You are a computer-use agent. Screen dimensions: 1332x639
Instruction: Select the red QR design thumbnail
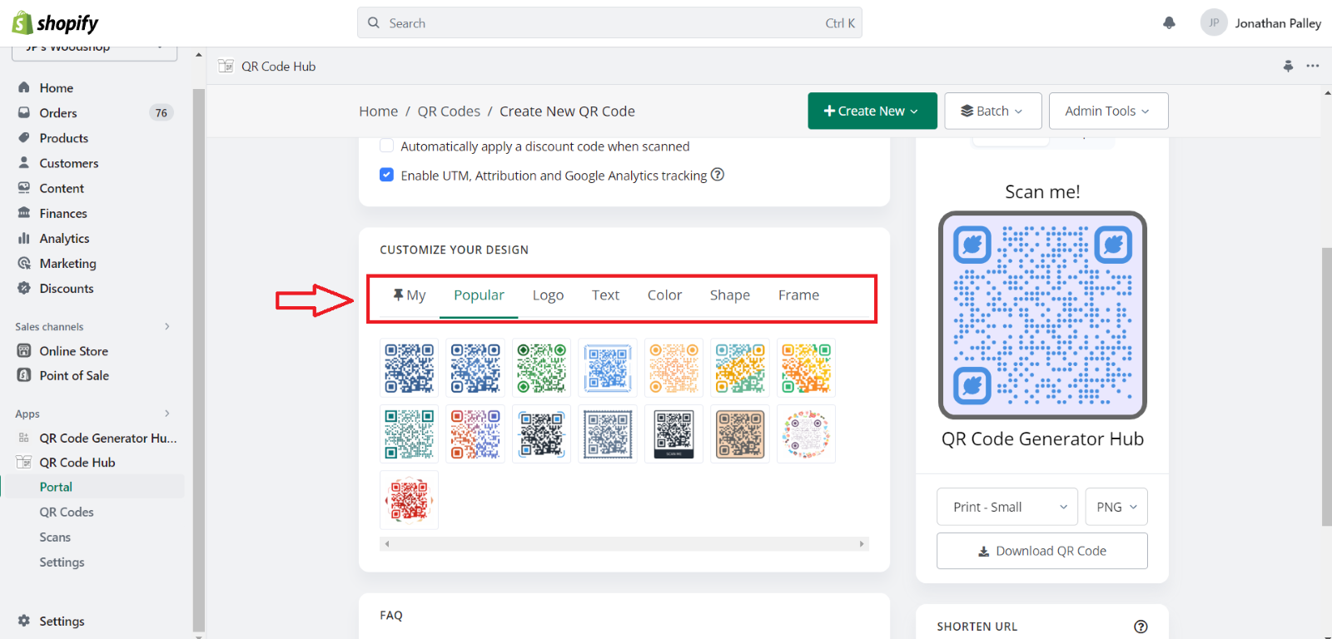[409, 500]
